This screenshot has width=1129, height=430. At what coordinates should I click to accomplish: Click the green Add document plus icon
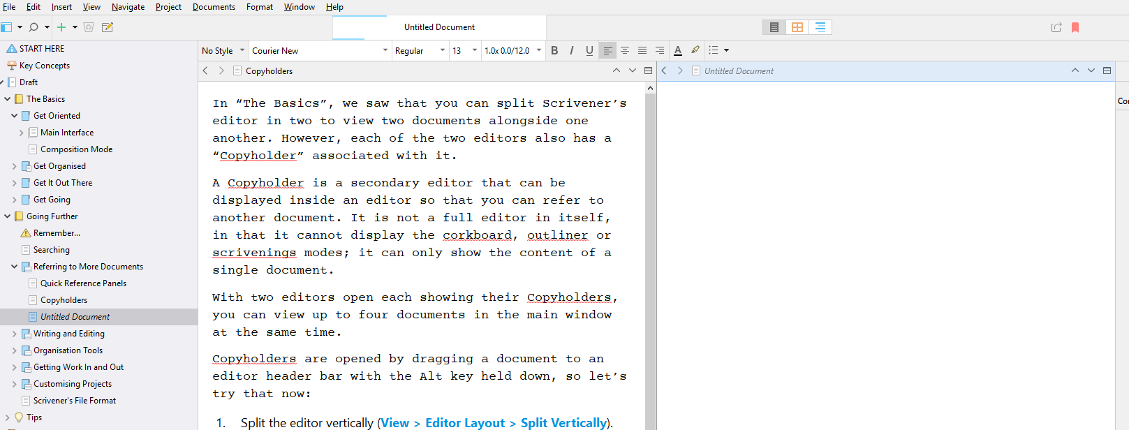point(61,27)
